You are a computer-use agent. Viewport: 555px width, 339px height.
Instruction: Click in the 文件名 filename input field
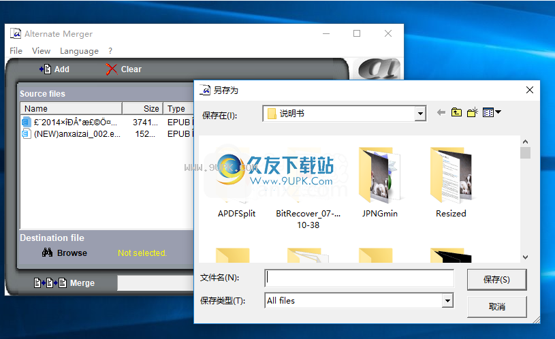pos(360,278)
